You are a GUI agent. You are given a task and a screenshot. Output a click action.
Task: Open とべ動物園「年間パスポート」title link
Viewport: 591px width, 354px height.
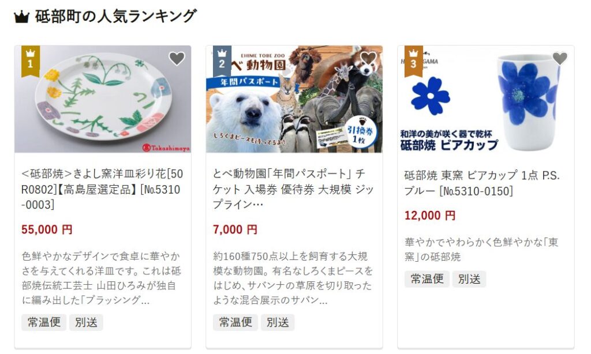pyautogui.click(x=293, y=189)
